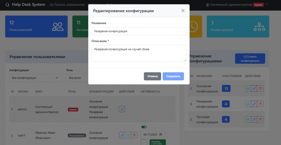Viewport: 281px width, 145px height.
Task: Click the Админ badge in header
Action: pos(258,5)
